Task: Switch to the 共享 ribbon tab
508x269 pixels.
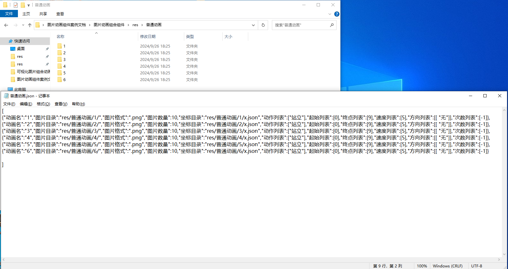Action: (43, 14)
